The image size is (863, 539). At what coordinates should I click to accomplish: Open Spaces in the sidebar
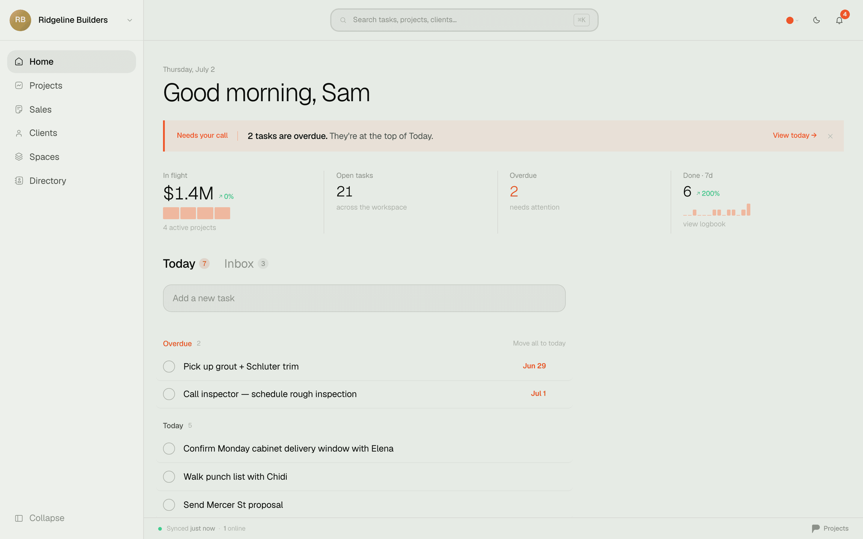(x=71, y=157)
